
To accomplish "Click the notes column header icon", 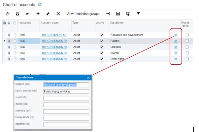I will tap(15, 23).
